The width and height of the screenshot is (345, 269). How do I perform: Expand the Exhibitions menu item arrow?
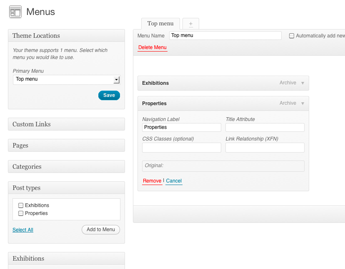(x=302, y=83)
